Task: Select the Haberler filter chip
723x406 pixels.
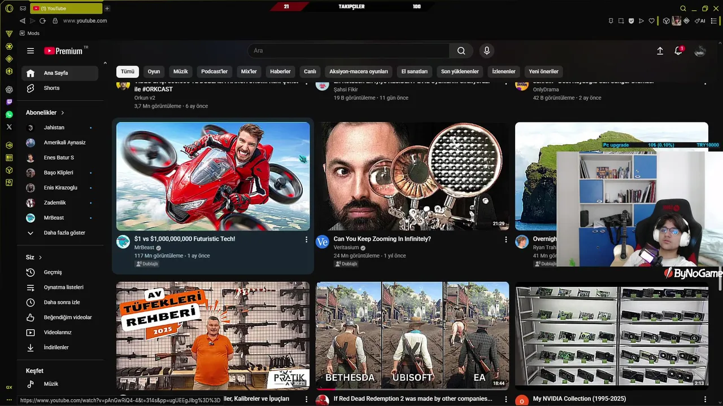Action: coord(280,72)
